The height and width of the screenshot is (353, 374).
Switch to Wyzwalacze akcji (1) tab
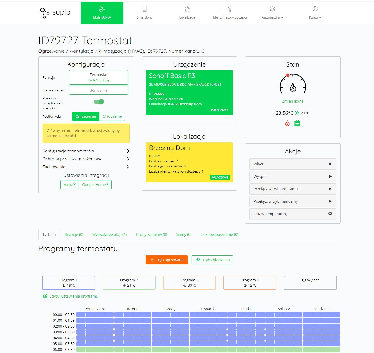tap(109, 235)
